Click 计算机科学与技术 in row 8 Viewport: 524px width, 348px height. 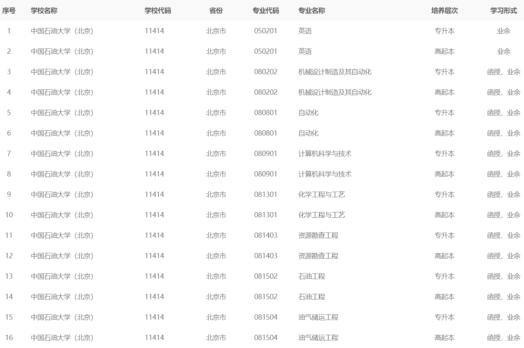pyautogui.click(x=325, y=174)
